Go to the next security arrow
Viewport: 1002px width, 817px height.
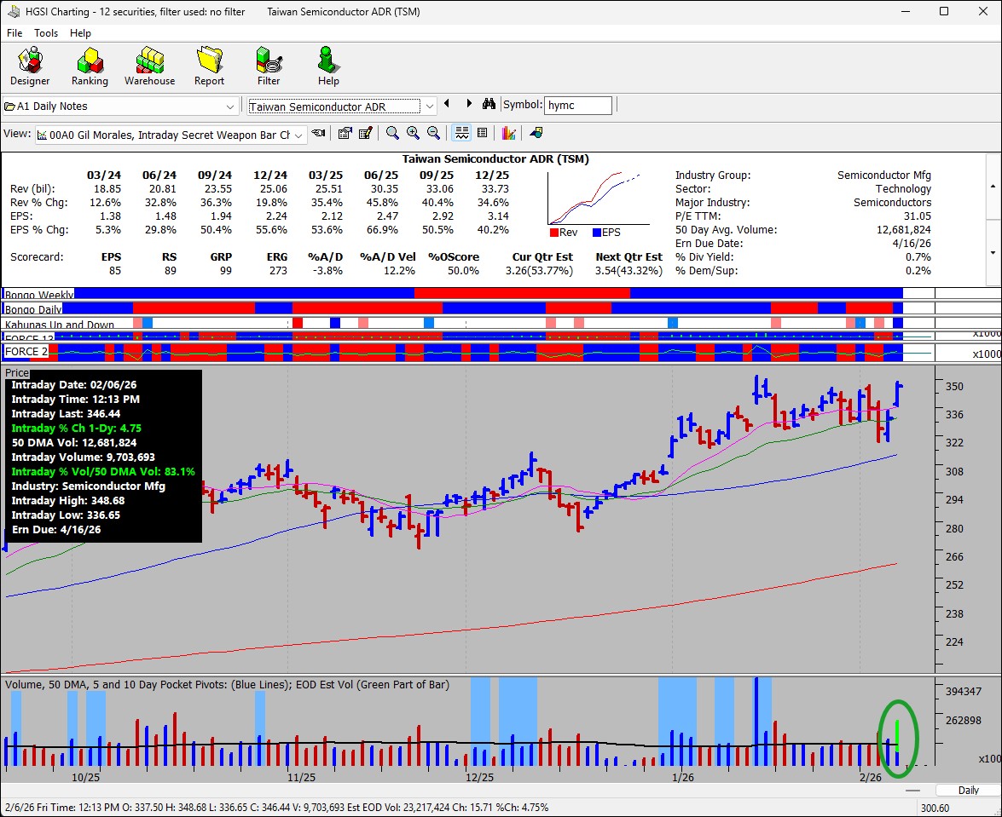point(468,104)
